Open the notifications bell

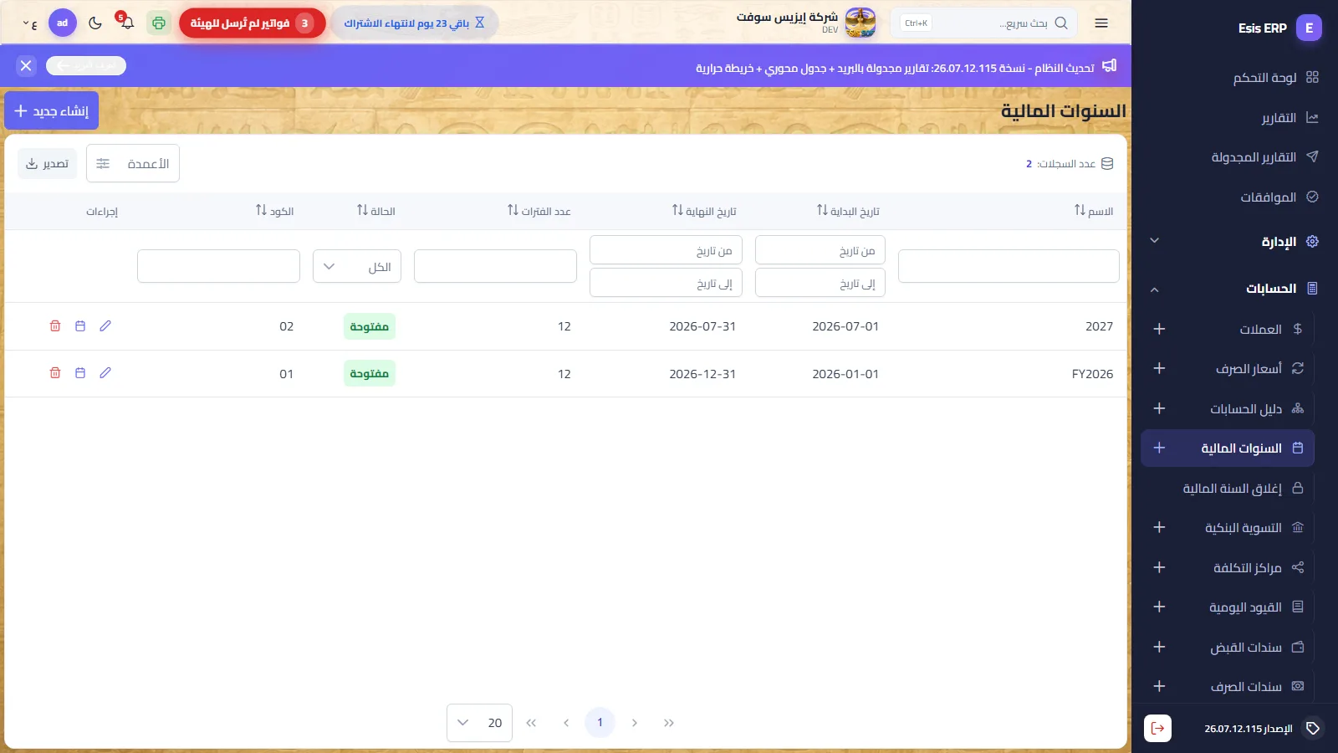tap(126, 23)
